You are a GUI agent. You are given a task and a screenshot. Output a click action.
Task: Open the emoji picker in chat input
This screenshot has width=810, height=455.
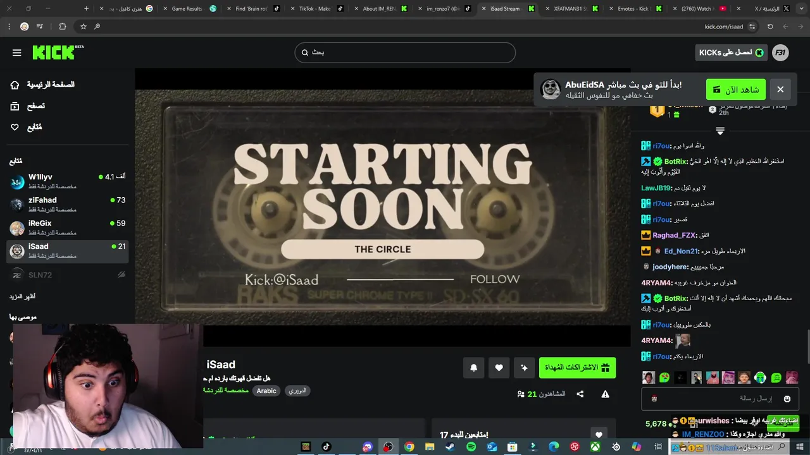click(787, 399)
